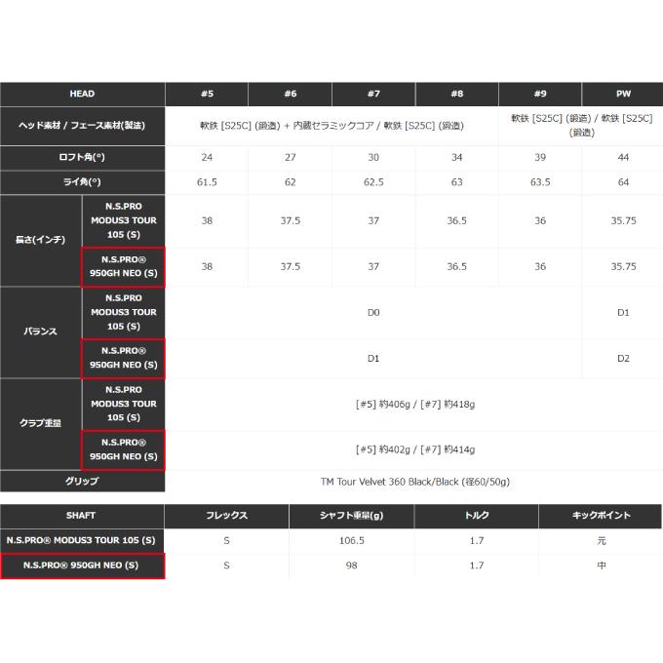
Task: Select highlighted 950GH NEO (S) cell under クラブ重量
Action: coord(124,449)
